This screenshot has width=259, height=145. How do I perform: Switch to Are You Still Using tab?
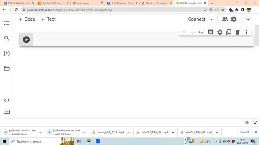pyautogui.click(x=53, y=3)
